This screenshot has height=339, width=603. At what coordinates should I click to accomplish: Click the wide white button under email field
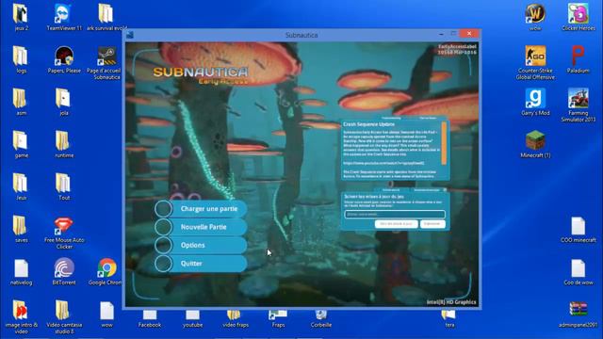point(396,224)
